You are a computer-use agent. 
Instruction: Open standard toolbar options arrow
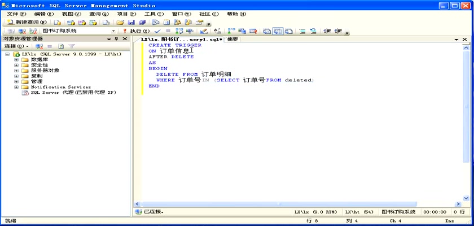[x=209, y=24]
